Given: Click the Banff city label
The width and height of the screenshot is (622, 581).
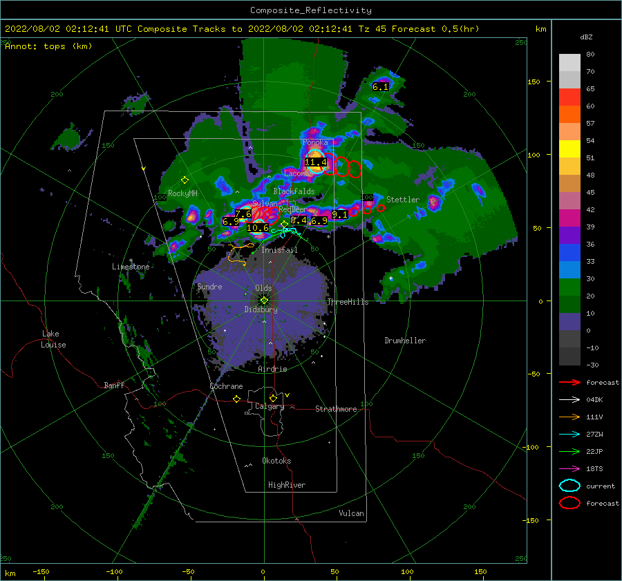Looking at the screenshot, I should coord(114,385).
